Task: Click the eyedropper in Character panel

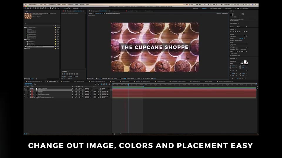Action: point(242,61)
